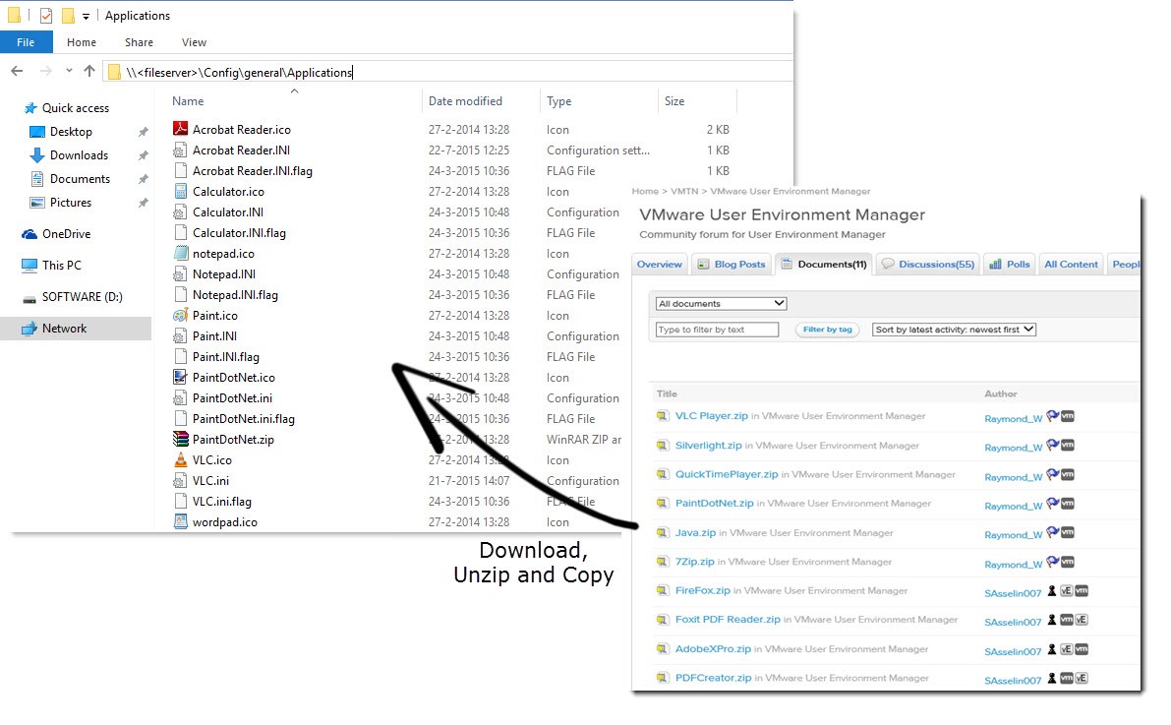Screen dimensions: 1171x725
Task: Open the View ribbon tab
Action: [194, 42]
